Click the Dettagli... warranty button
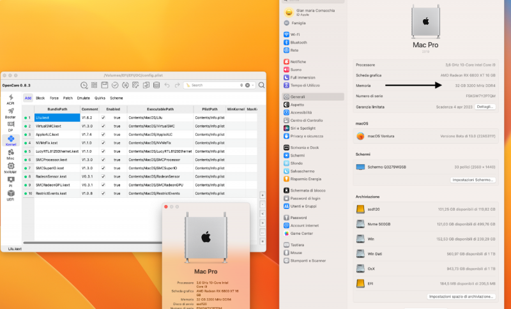Viewport: 511px width, 309px height. click(485, 107)
